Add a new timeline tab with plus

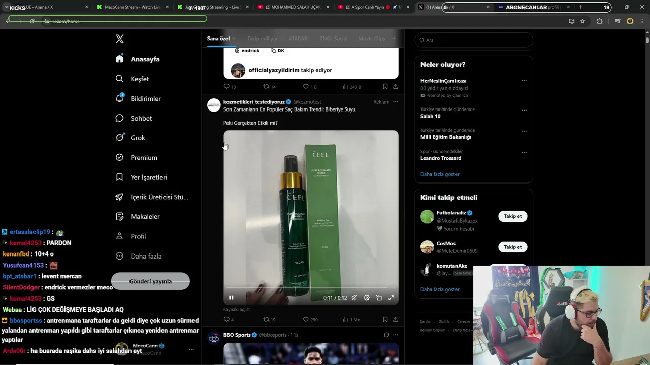coord(394,39)
